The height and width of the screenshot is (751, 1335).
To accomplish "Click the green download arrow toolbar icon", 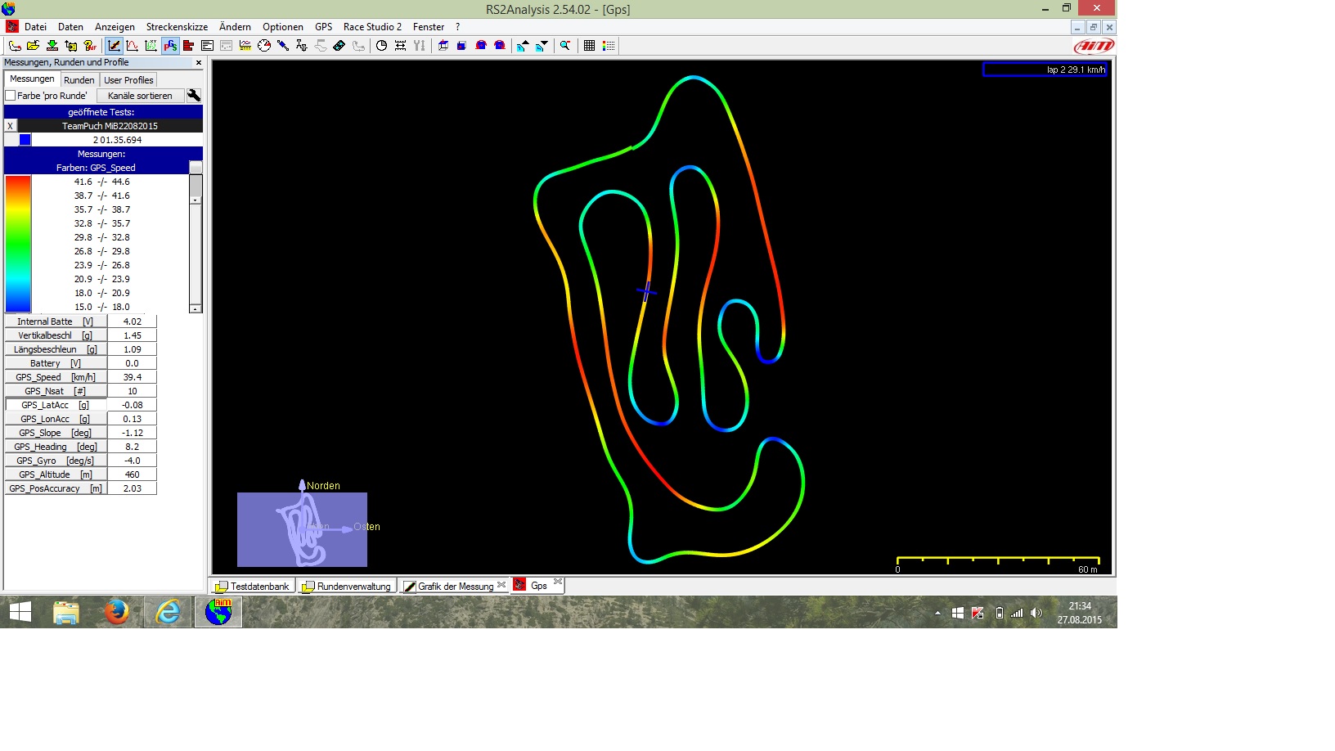I will [x=52, y=46].
